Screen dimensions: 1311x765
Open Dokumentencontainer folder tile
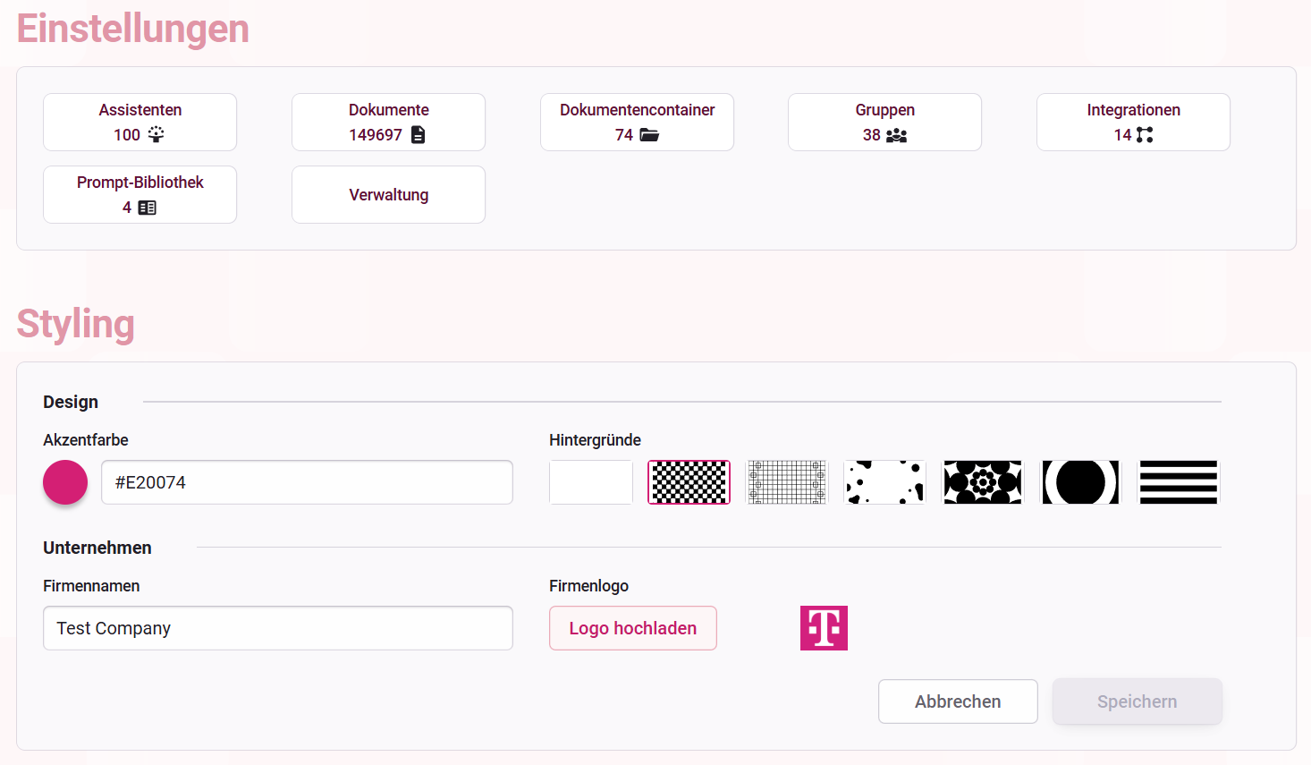[637, 123]
